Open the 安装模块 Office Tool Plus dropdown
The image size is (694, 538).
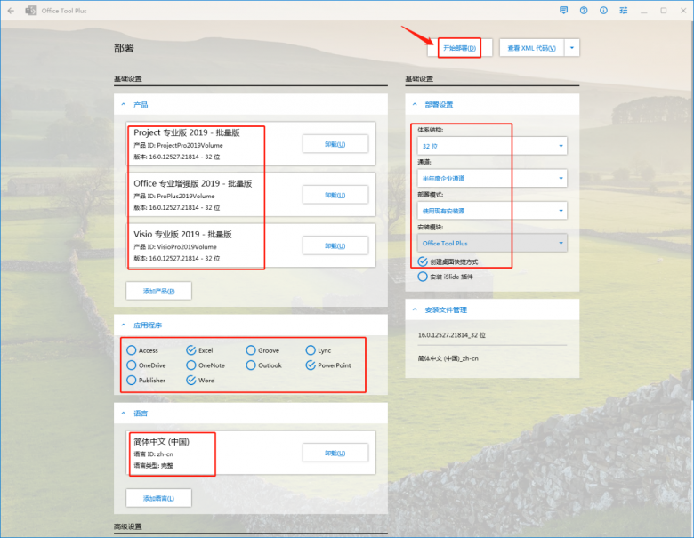coord(492,243)
